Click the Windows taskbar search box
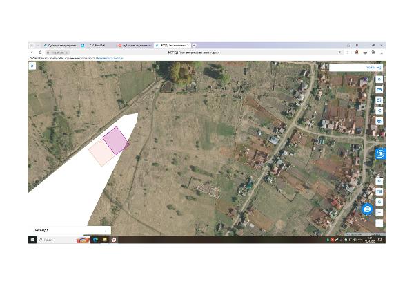The image size is (414, 293). point(63,240)
